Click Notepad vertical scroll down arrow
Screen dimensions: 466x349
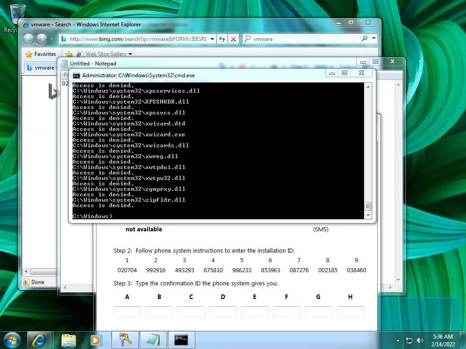(398, 280)
